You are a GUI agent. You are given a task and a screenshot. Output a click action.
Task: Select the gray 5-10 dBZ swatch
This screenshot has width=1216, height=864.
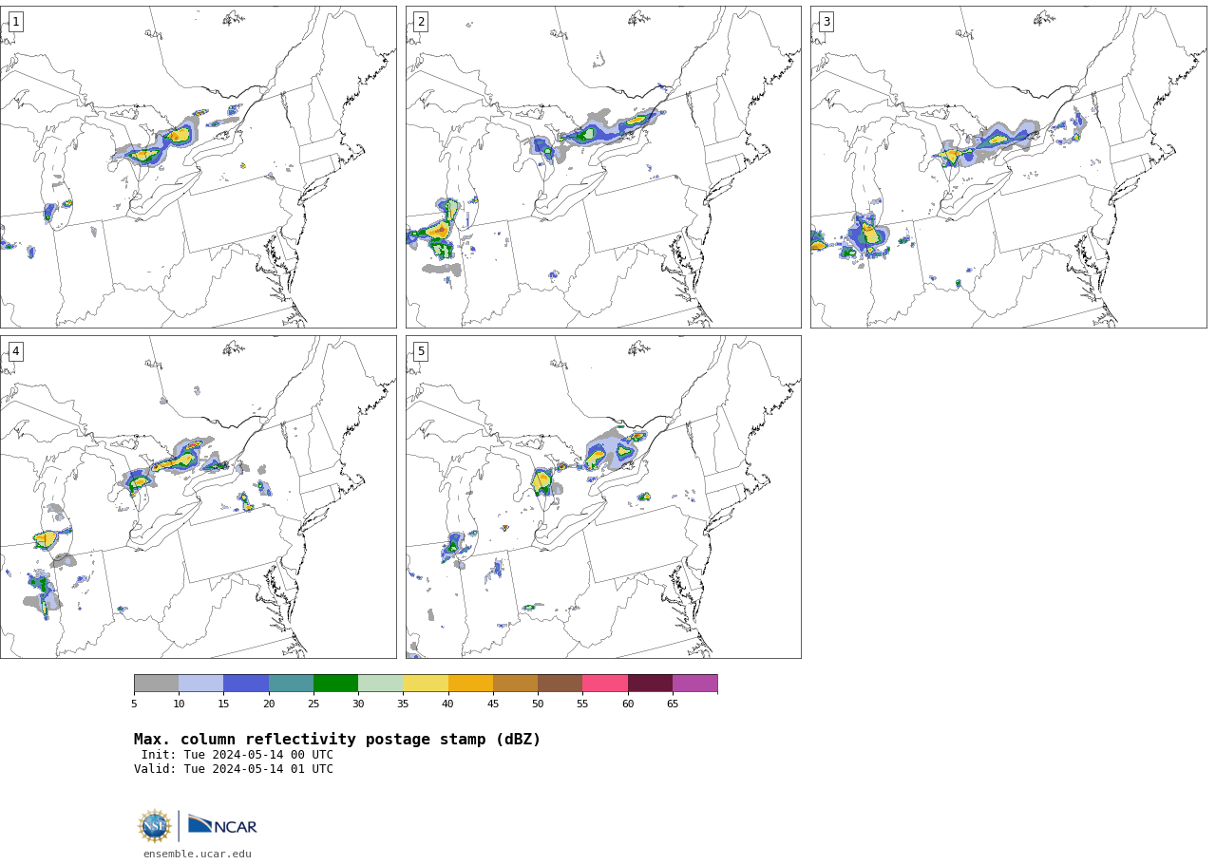click(x=156, y=684)
